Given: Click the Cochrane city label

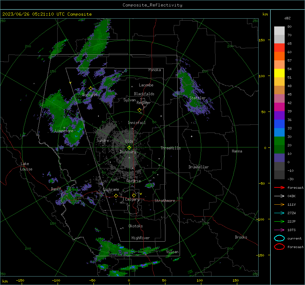Looking at the screenshot, I should tap(111, 189).
